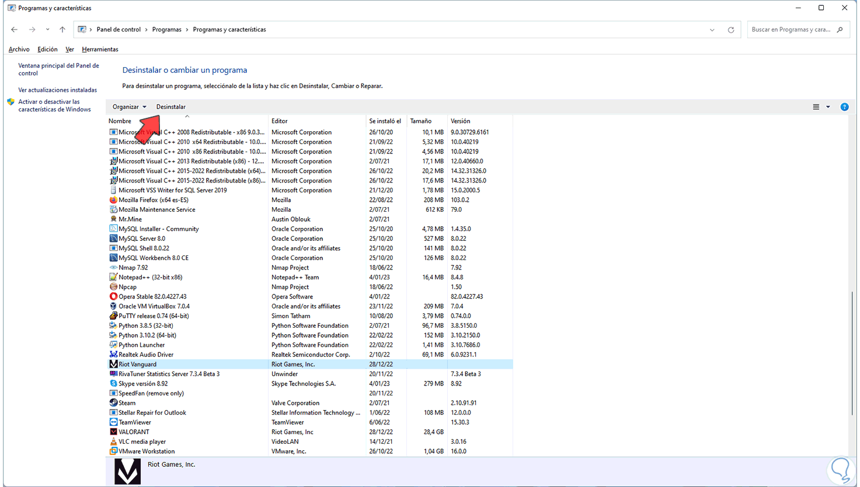Viewport: 860px width, 487px height.
Task: Select SpeedFan (remove only) row
Action: point(311,394)
